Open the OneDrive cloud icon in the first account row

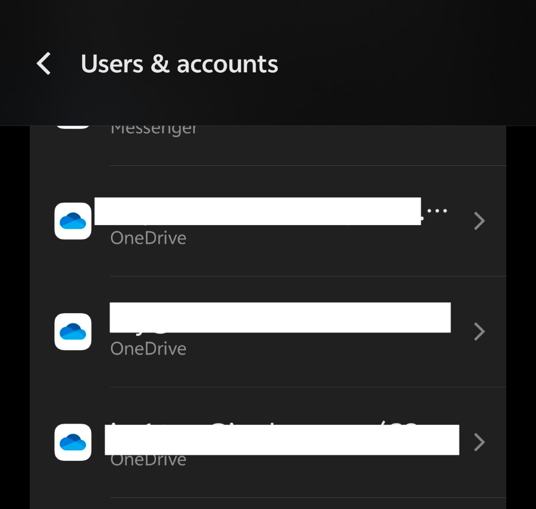73,221
